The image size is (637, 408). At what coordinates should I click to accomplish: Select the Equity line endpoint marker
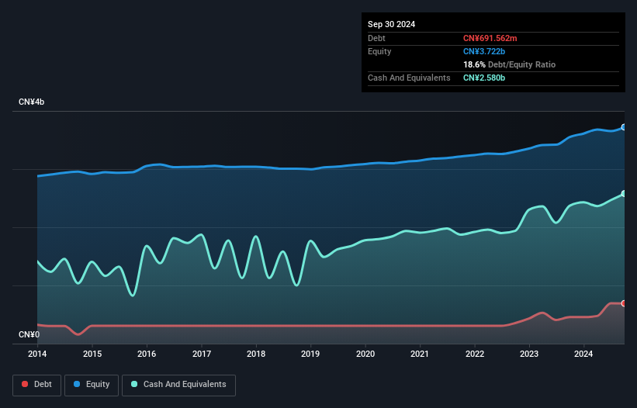click(x=623, y=127)
